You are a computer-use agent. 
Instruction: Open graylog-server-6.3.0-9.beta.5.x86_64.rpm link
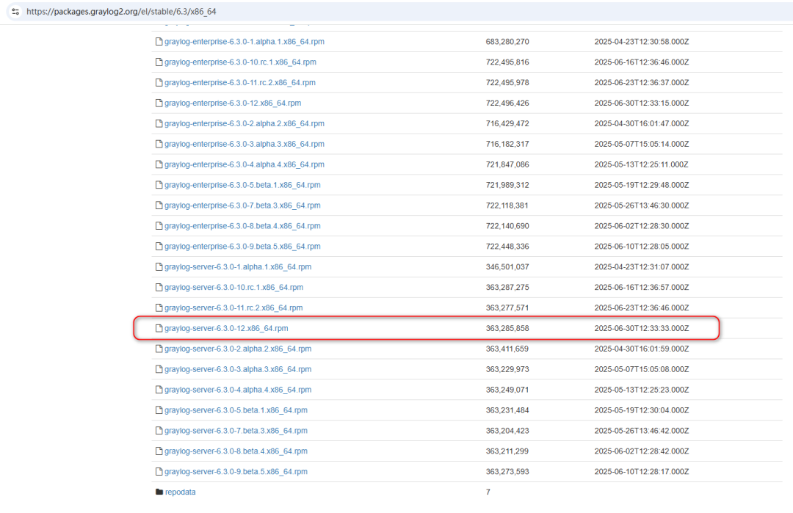coord(236,472)
